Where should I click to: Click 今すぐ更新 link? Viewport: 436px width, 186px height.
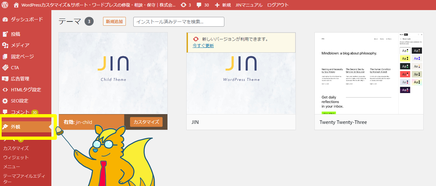pyautogui.click(x=203, y=46)
